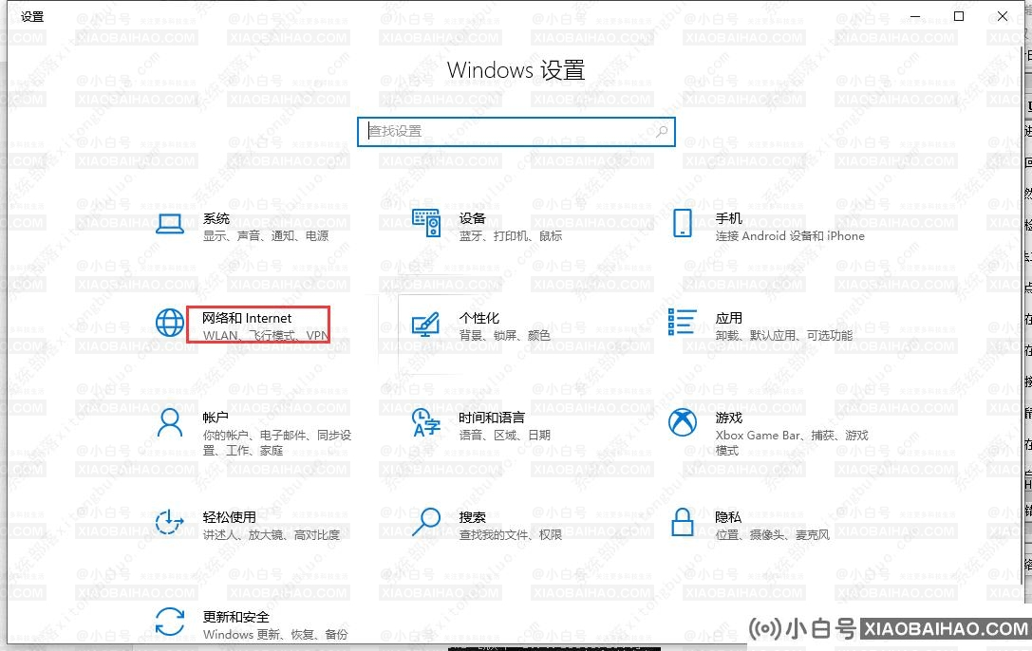
Task: Open Personalization (个性化) paintbrush icon
Action: (426, 324)
